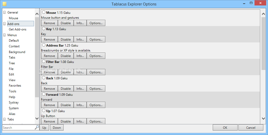Click the tree panel scroll up arrow

coord(37,14)
